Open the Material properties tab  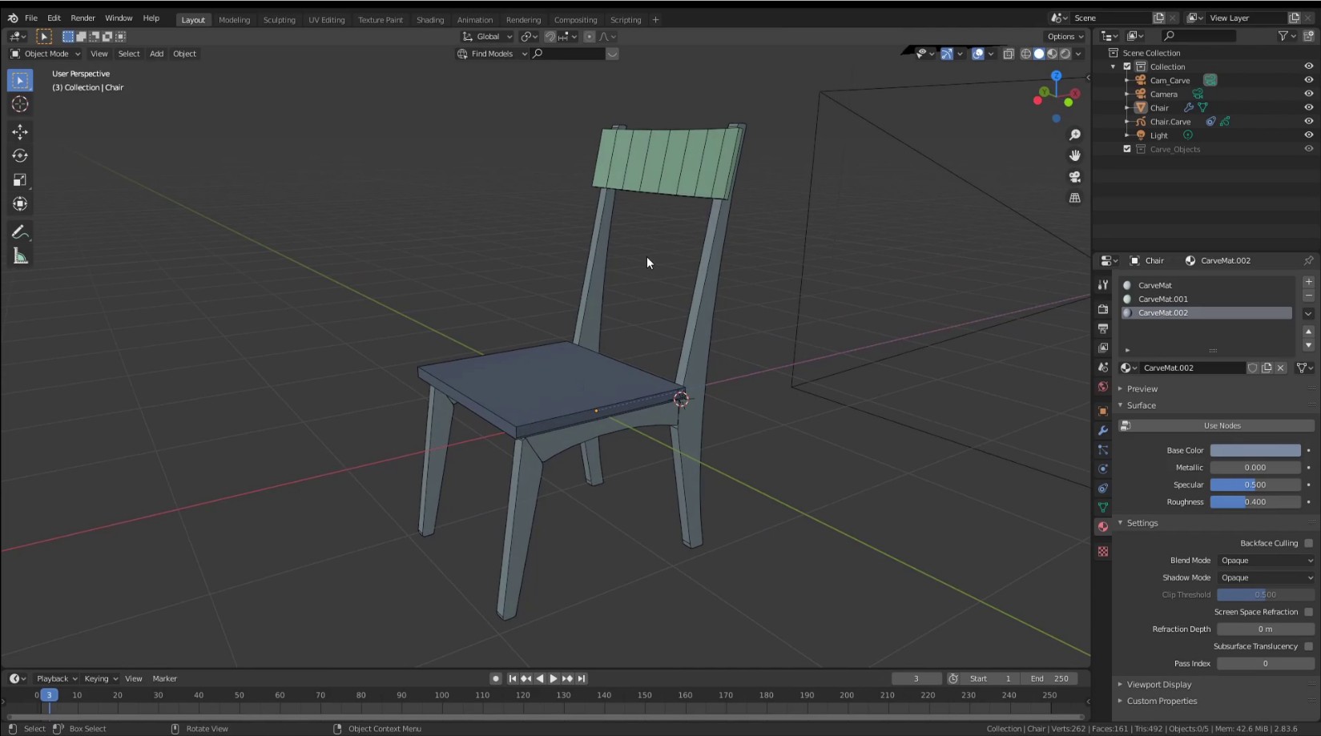(x=1103, y=527)
